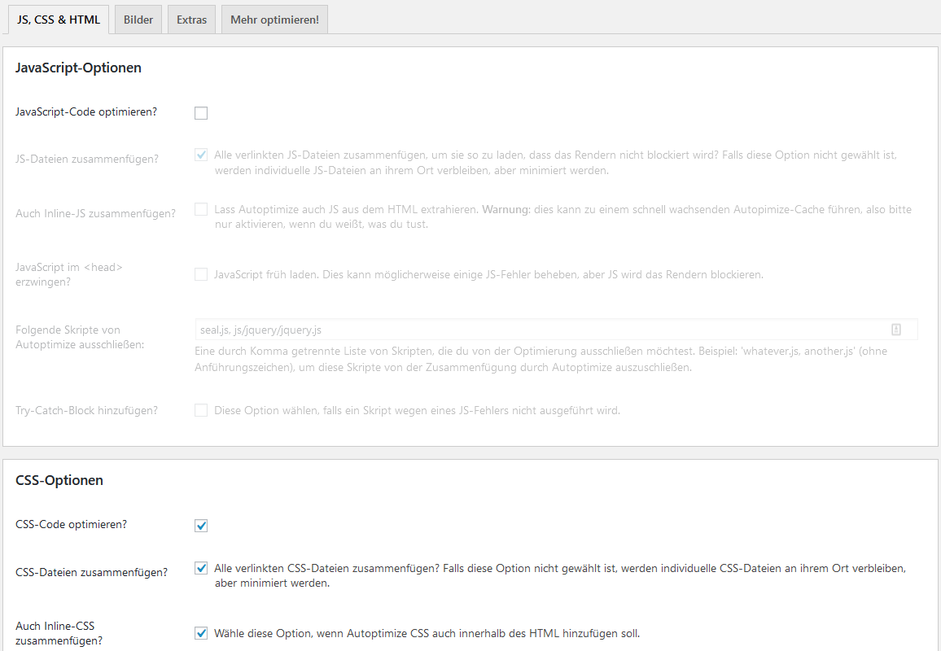Click the 'JavaScript früh laden' description text
Image resolution: width=941 pixels, height=651 pixels.
[488, 275]
